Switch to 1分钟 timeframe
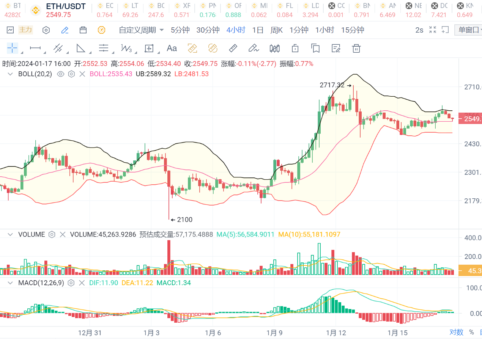 click(299, 30)
